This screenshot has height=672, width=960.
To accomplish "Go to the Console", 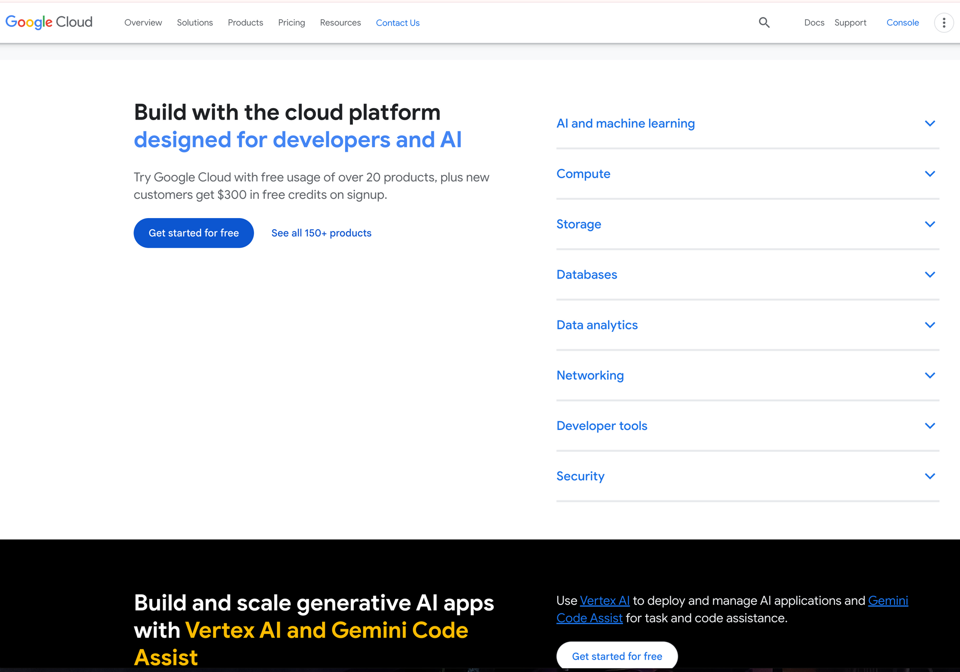I will (x=902, y=23).
